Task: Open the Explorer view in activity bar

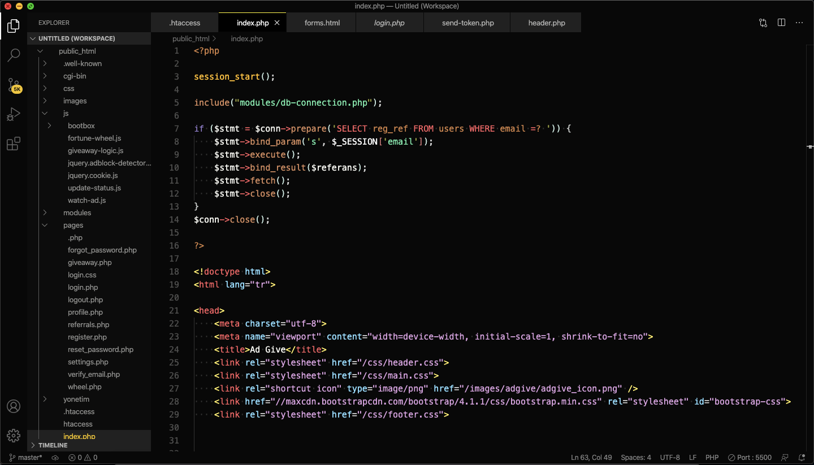Action: (14, 25)
